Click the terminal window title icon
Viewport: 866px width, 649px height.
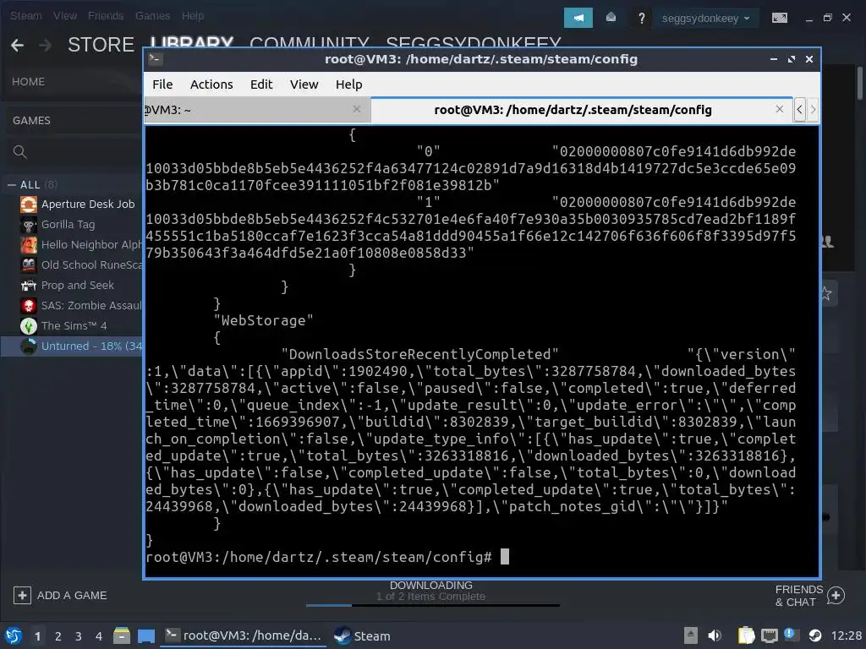(x=156, y=59)
